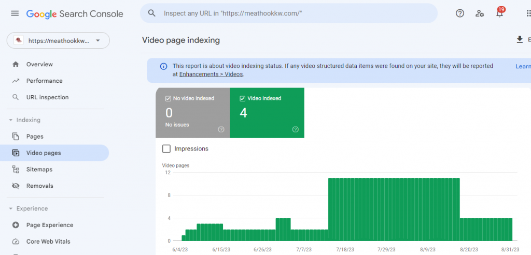The width and height of the screenshot is (531, 255).
Task: Open notifications bell with 19 badge
Action: (499, 13)
